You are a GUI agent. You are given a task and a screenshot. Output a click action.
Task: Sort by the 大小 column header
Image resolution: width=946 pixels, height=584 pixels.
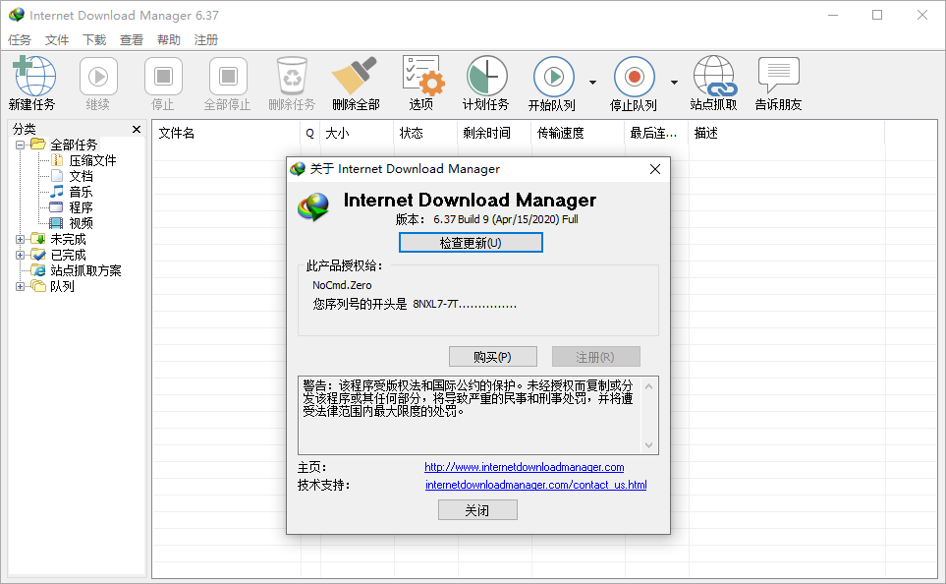tap(358, 133)
